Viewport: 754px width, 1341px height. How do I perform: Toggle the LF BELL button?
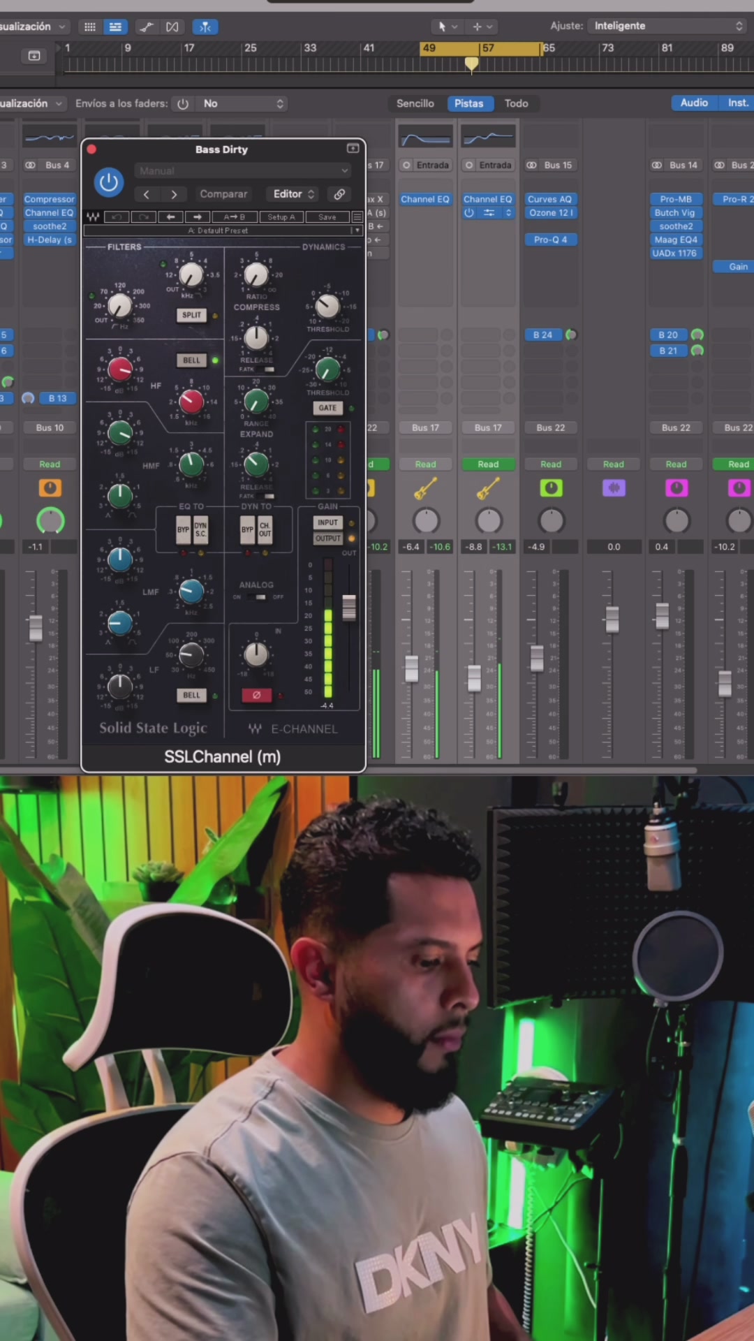click(191, 695)
